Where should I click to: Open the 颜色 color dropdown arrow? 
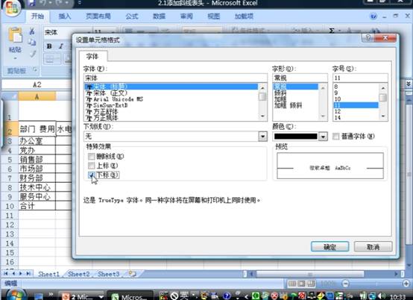(323, 137)
